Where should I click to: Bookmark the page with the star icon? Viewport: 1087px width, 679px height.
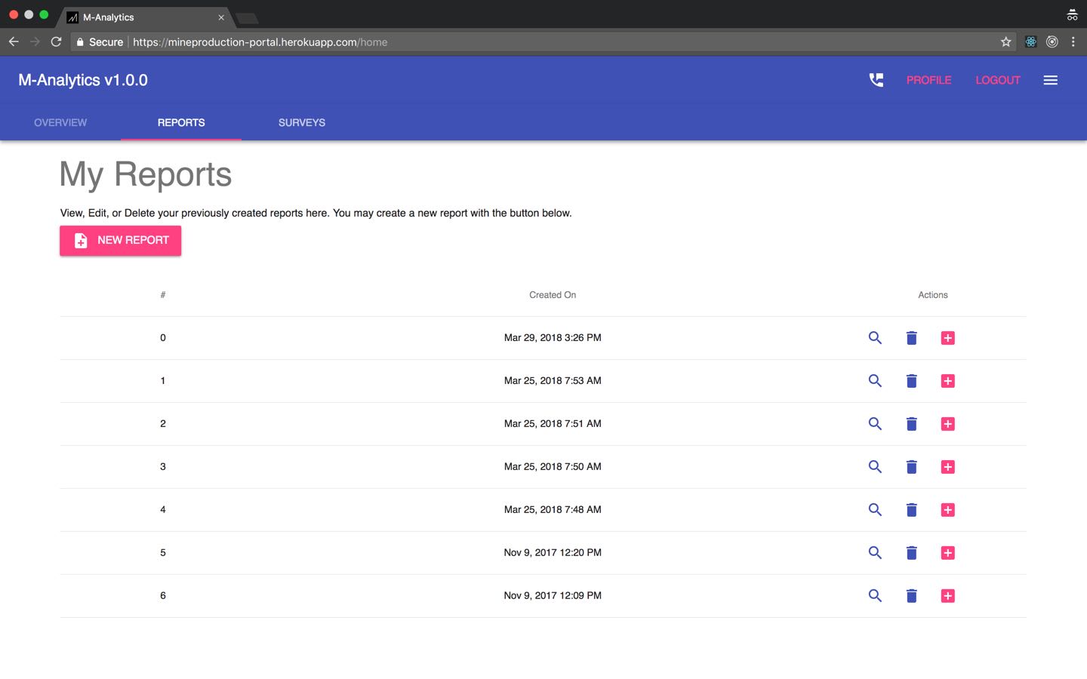(x=1005, y=41)
